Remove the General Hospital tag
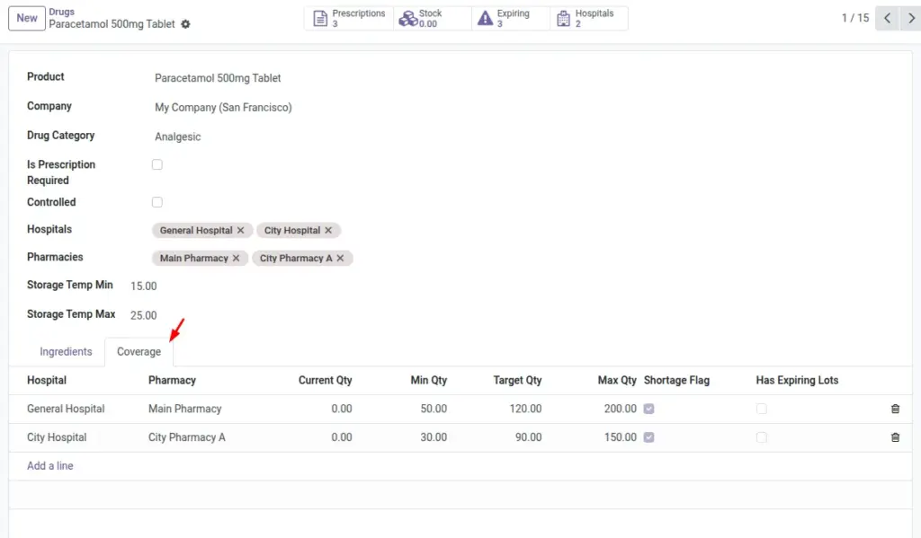This screenshot has height=538, width=921. tap(241, 231)
